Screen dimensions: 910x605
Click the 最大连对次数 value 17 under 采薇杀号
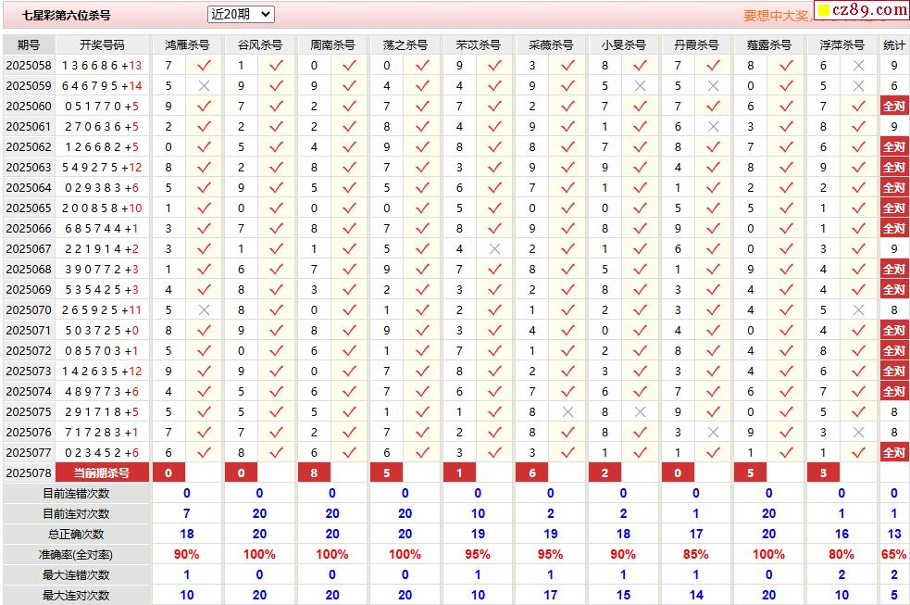click(550, 595)
